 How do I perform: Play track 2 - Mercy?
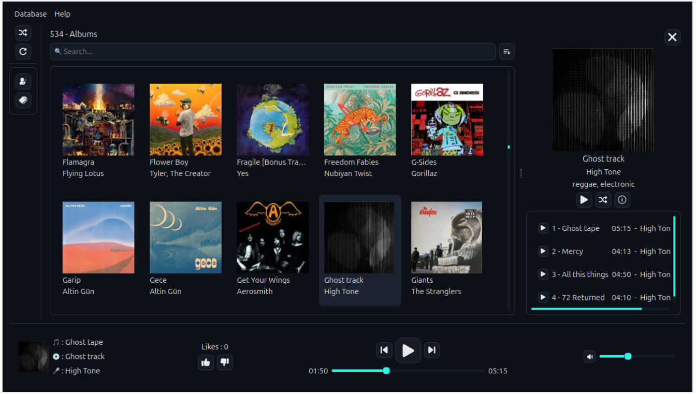point(543,251)
